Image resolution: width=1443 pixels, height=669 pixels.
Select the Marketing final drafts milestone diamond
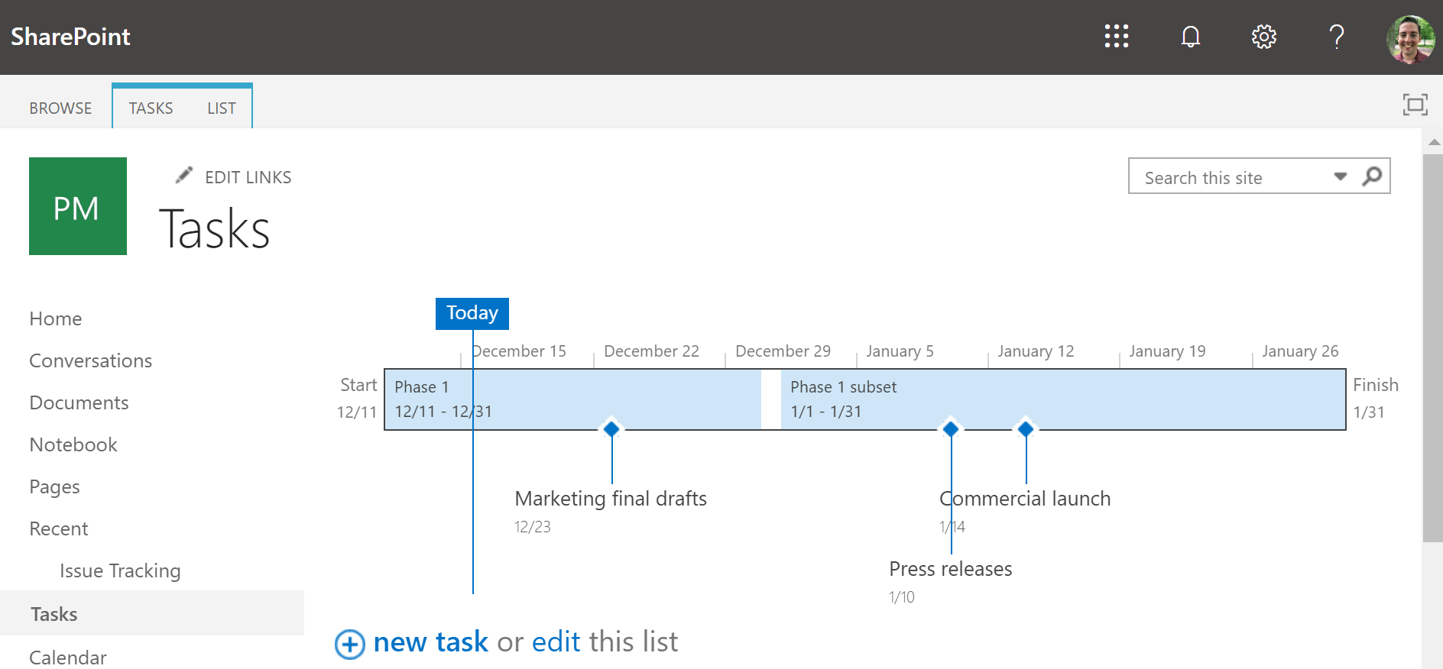click(611, 429)
